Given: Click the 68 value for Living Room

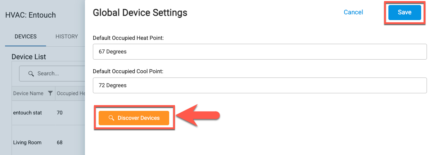Looking at the screenshot, I should [x=60, y=142].
